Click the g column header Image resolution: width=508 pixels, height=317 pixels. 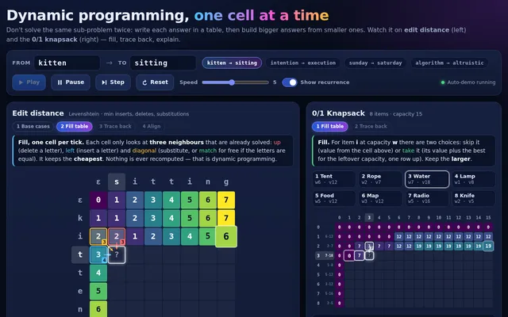point(226,181)
